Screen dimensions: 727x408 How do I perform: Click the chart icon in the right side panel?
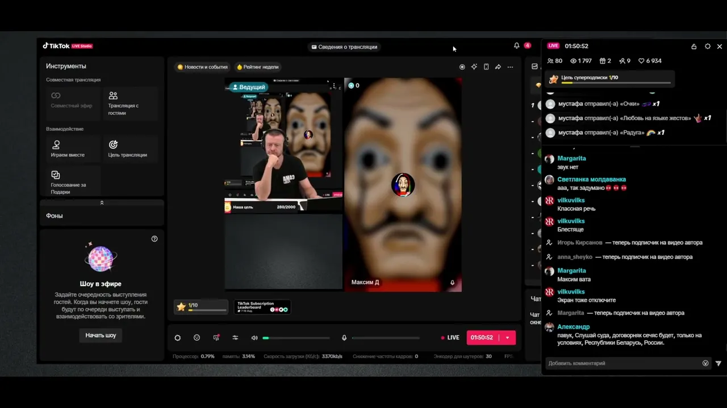534,67
